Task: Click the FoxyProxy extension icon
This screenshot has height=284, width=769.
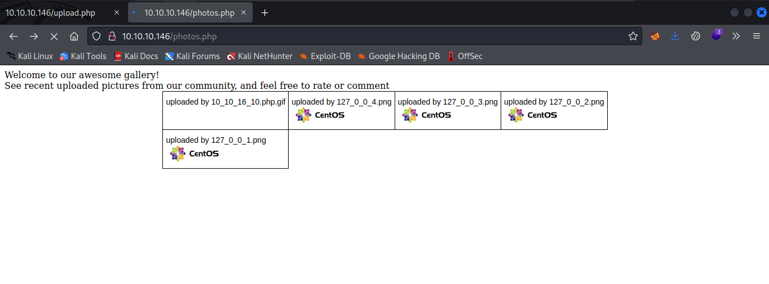Action: point(655,36)
